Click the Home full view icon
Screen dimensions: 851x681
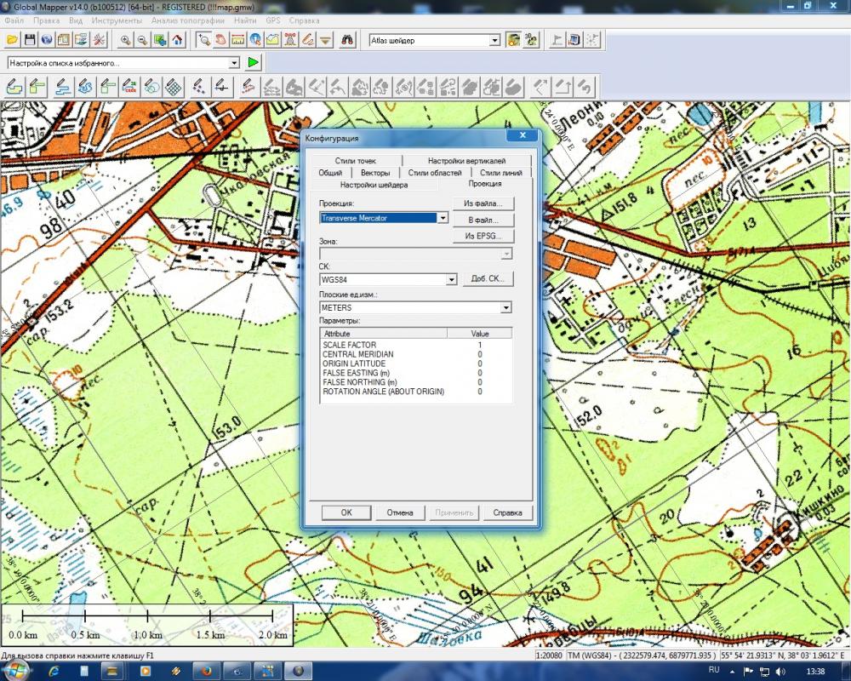click(x=176, y=40)
